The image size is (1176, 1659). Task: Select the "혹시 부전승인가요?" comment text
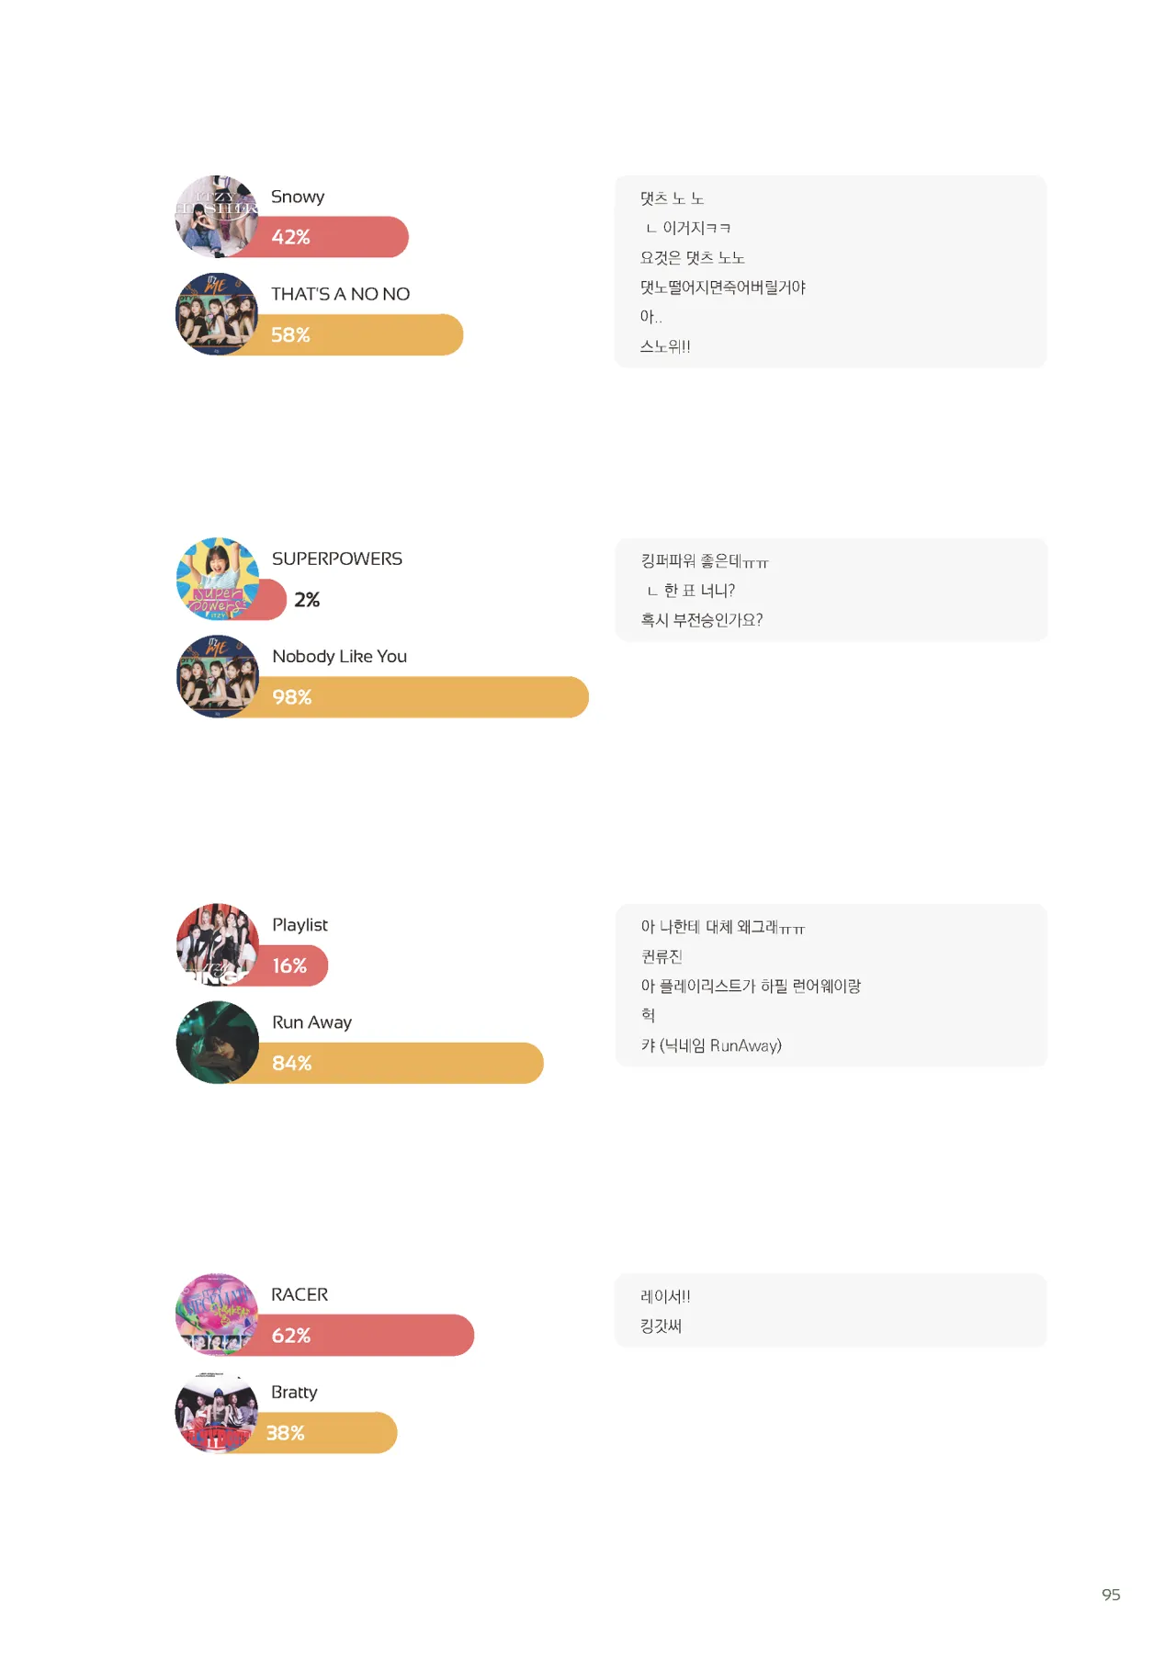(x=702, y=620)
